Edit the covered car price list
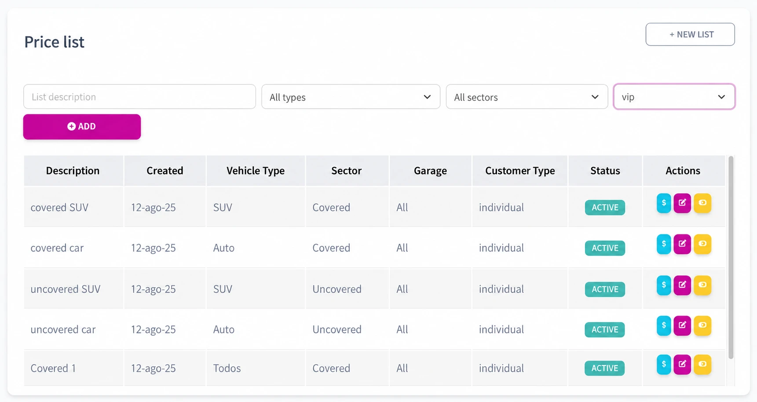Viewport: 757px width, 402px height. click(x=682, y=244)
